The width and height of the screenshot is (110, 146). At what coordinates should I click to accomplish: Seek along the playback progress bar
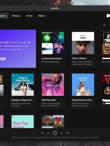55,138
